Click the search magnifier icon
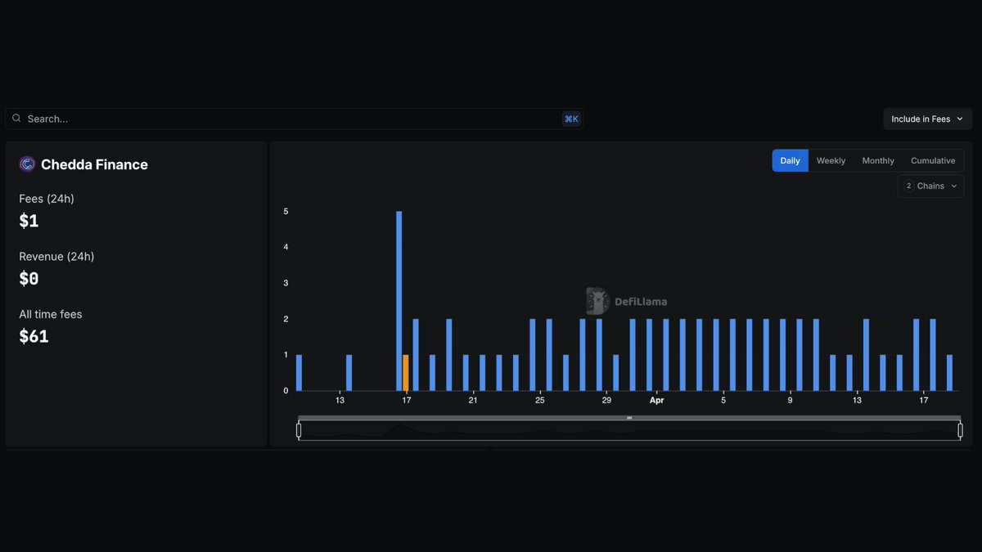This screenshot has width=982, height=552. [x=16, y=119]
